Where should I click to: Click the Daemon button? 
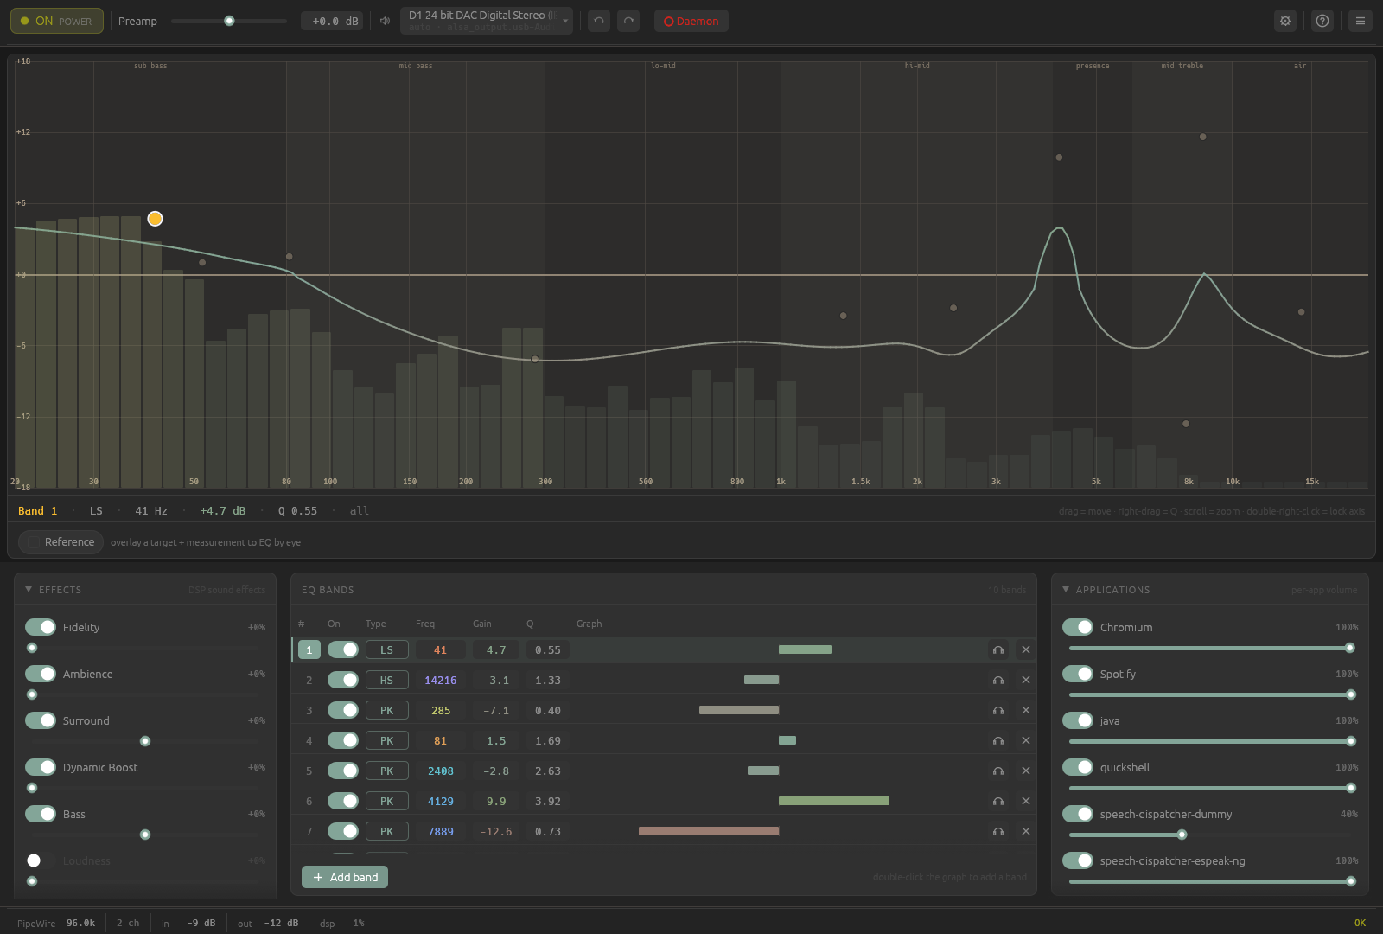pyautogui.click(x=691, y=21)
